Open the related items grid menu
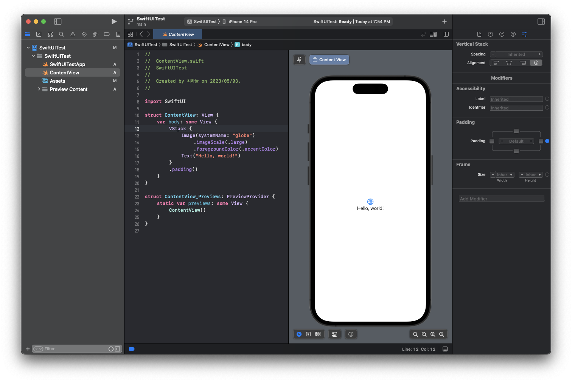The width and height of the screenshot is (572, 382). coord(130,34)
